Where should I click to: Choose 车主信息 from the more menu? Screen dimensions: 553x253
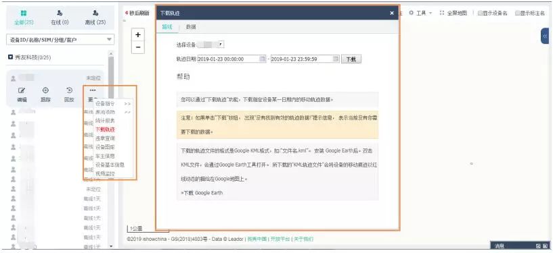click(x=105, y=156)
